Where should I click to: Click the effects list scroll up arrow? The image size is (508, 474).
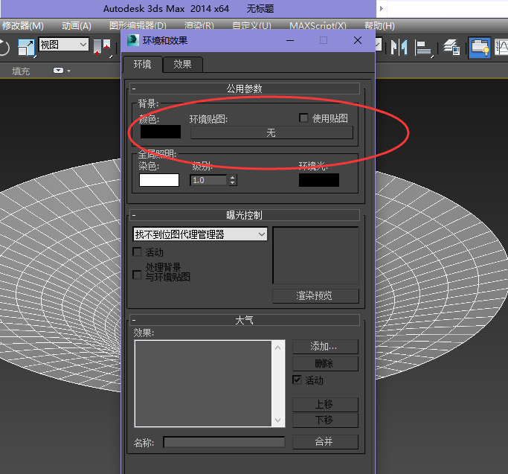[278, 348]
